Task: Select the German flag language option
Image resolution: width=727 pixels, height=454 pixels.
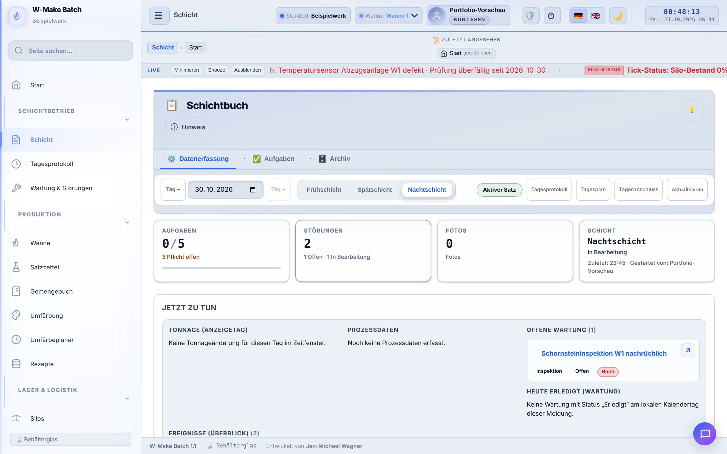Action: tap(578, 16)
